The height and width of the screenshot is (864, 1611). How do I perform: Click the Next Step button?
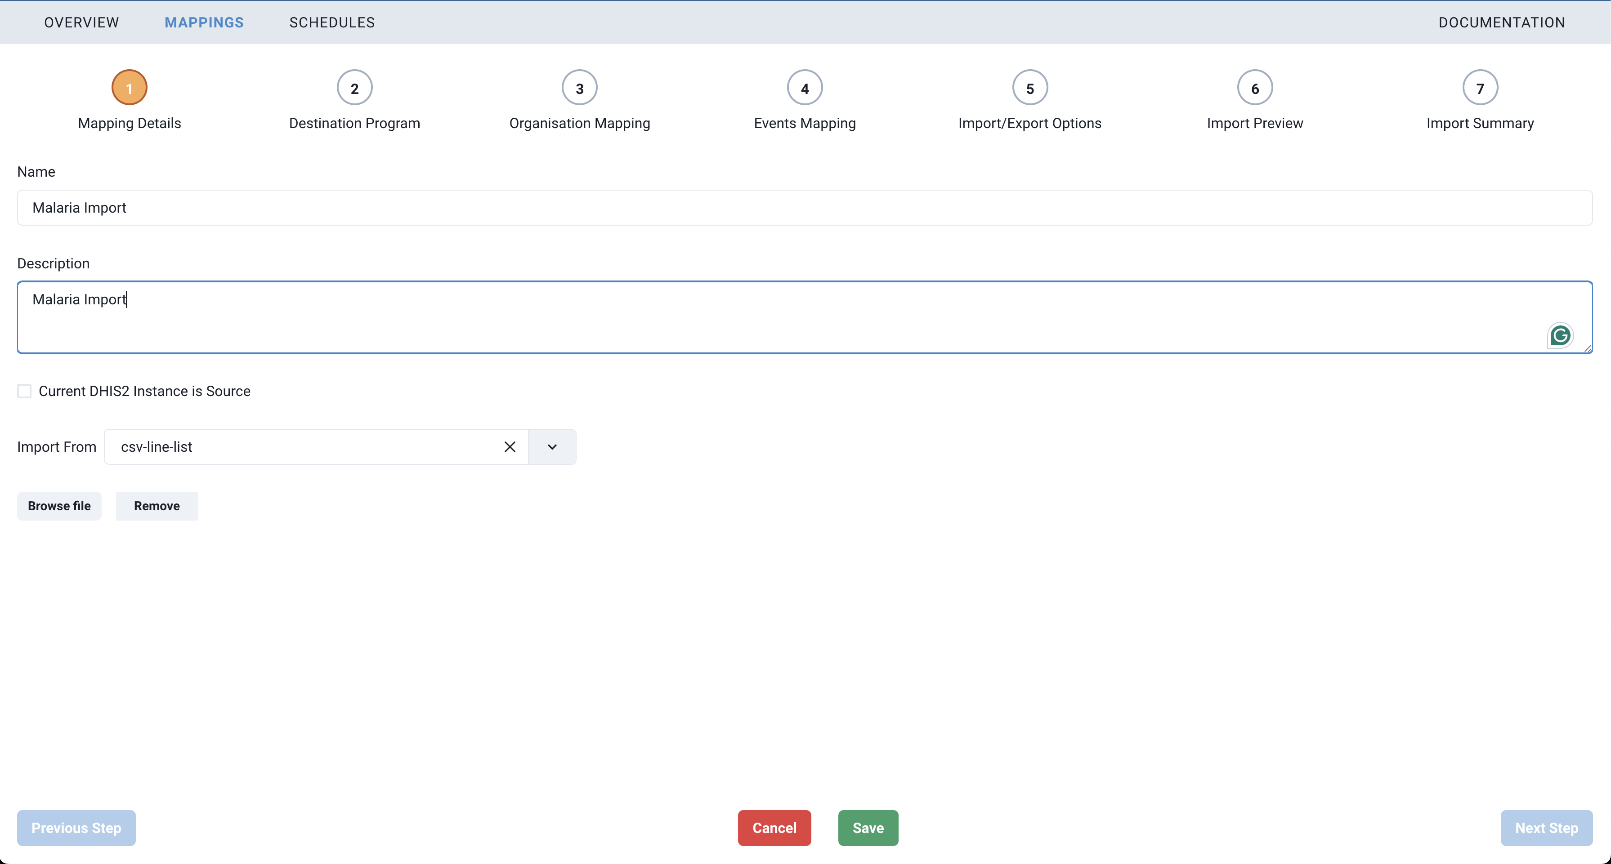click(x=1546, y=828)
